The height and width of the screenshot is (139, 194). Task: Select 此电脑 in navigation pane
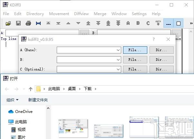tap(18, 122)
